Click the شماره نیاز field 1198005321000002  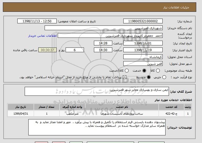click(x=143, y=21)
